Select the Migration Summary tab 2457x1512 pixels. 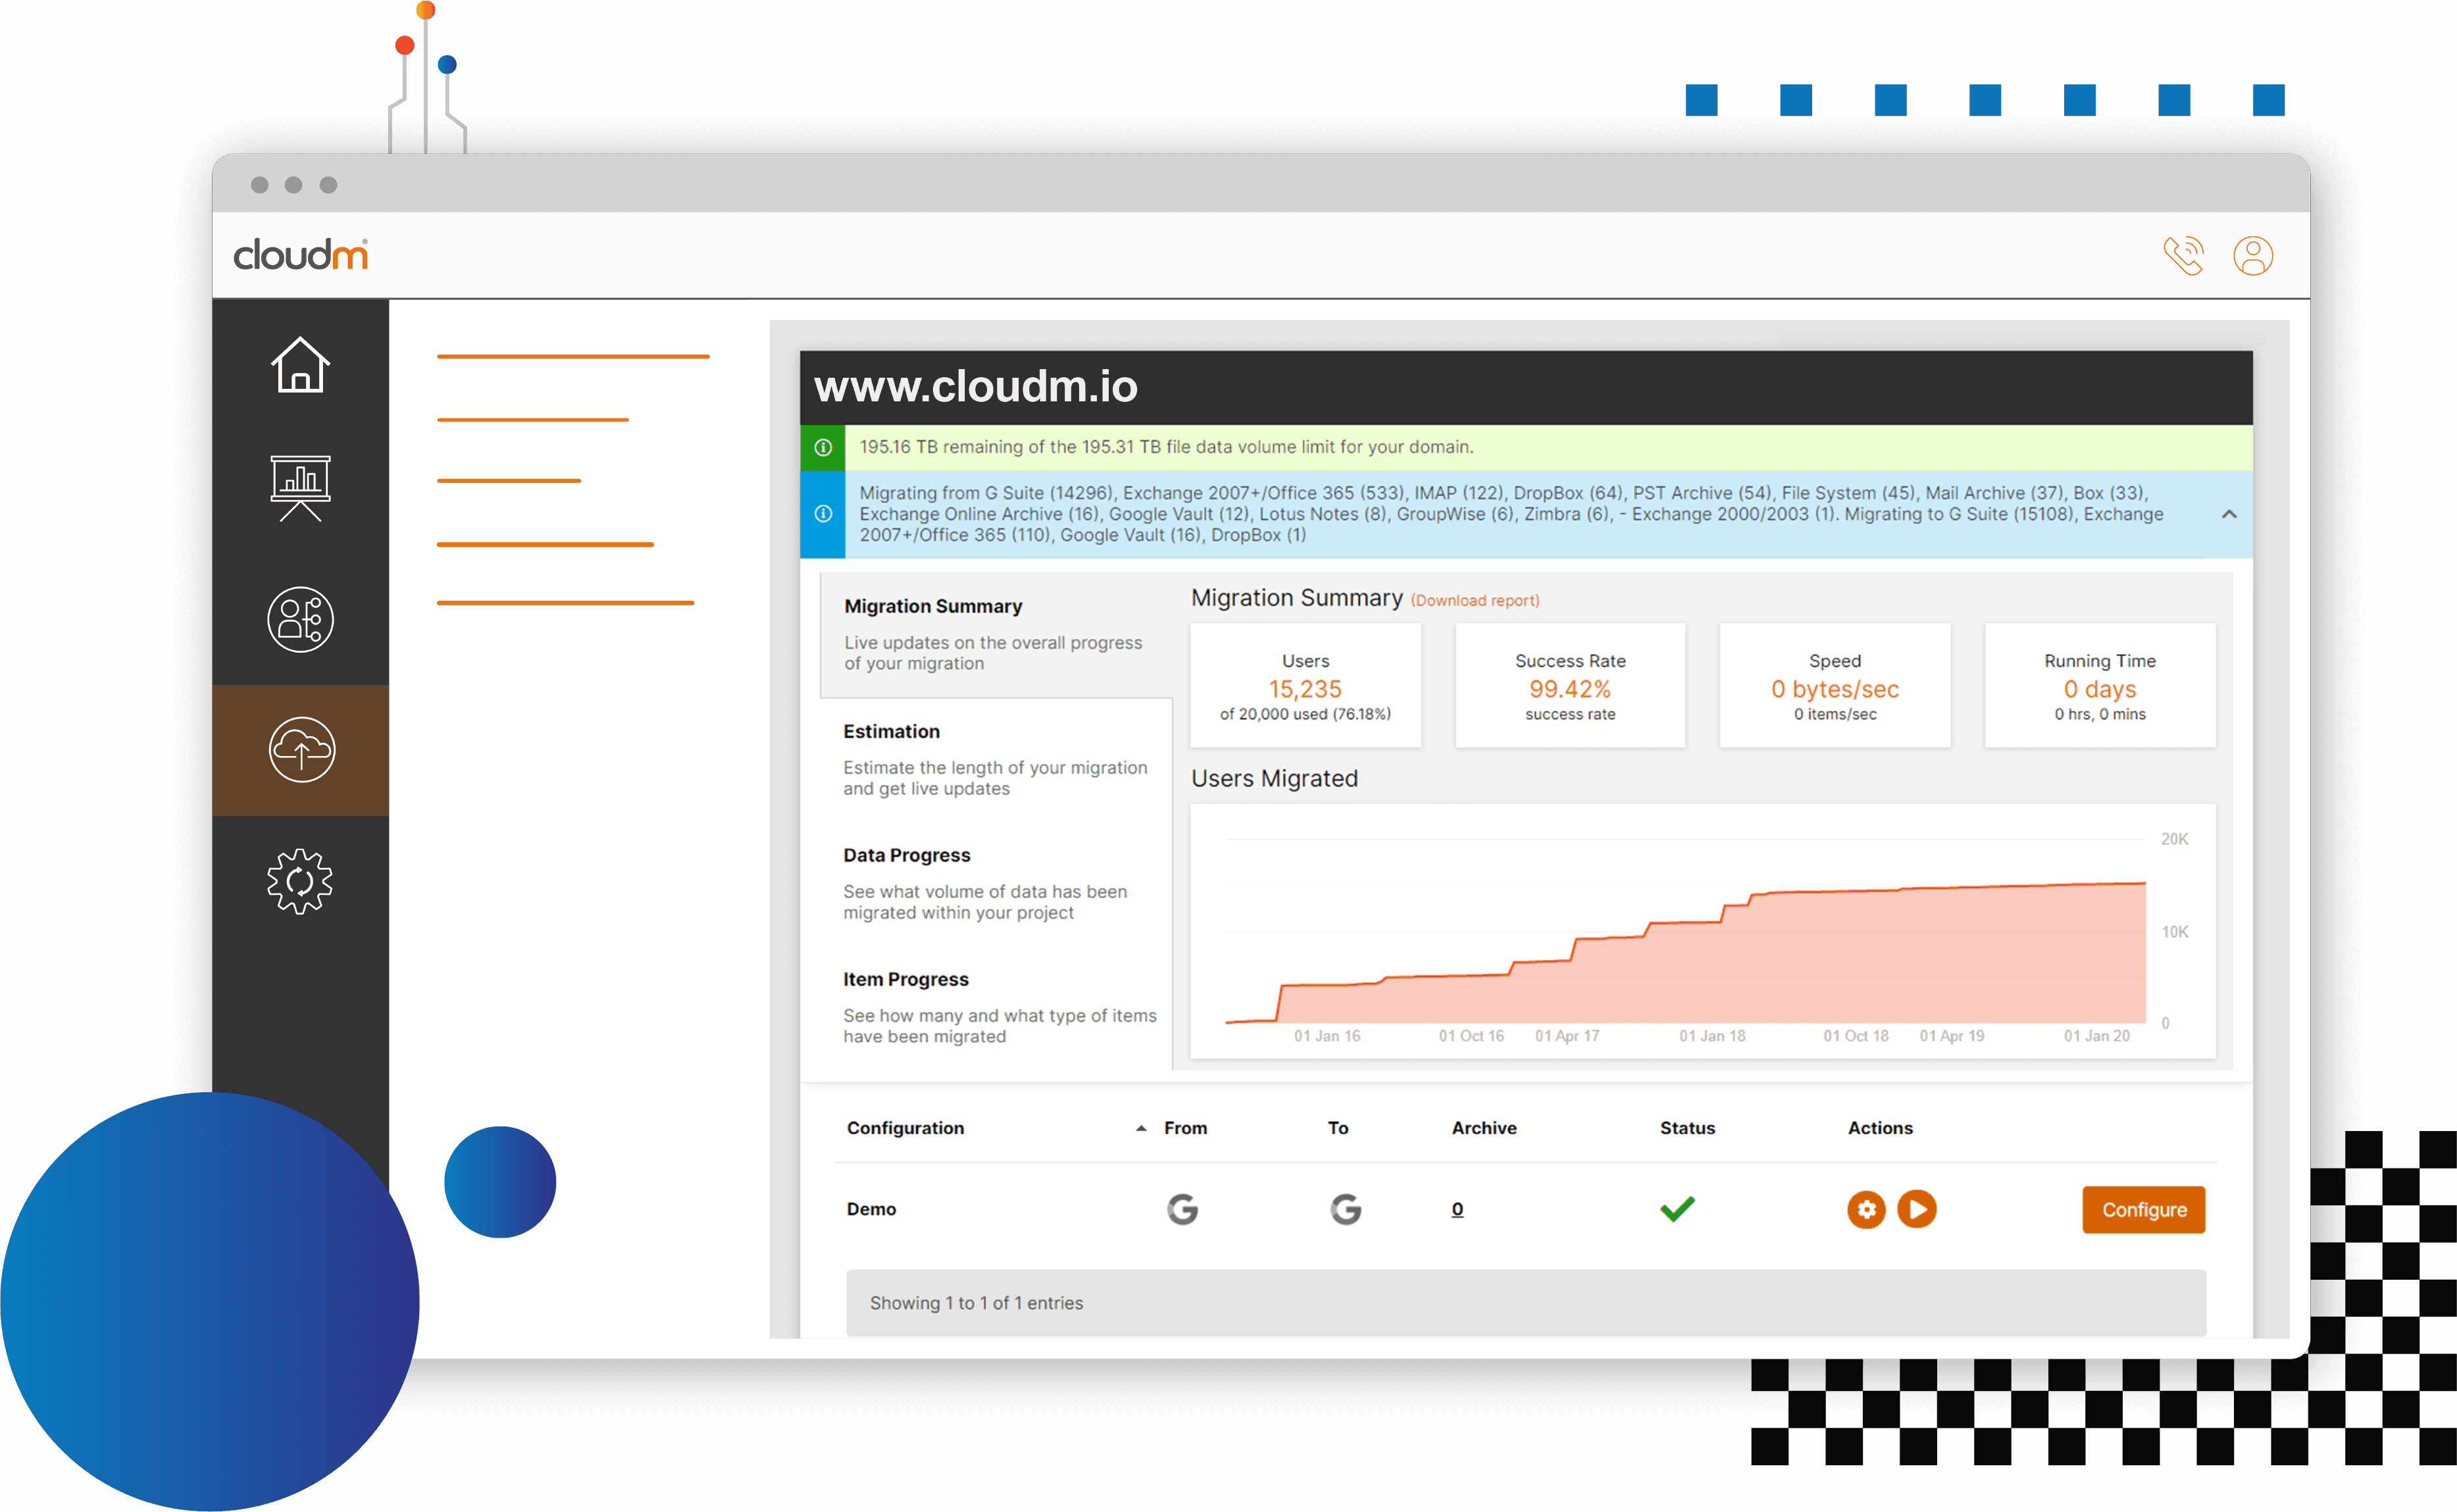pos(996,634)
